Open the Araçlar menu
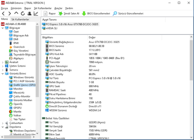The width and height of the screenshot is (194, 140). [58, 8]
